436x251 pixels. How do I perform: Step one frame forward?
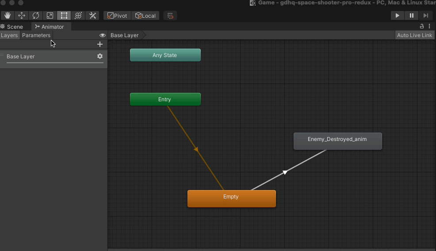point(426,15)
